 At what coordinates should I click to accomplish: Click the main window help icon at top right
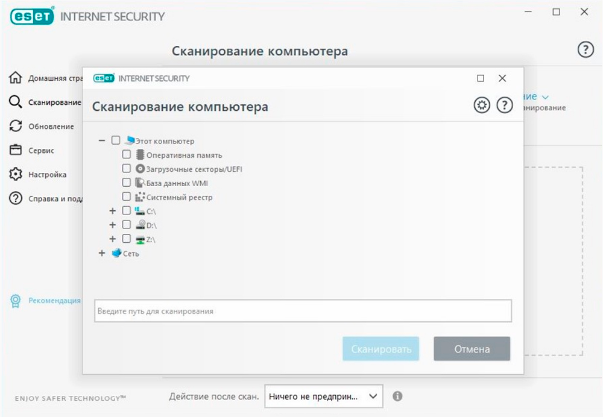pyautogui.click(x=586, y=49)
